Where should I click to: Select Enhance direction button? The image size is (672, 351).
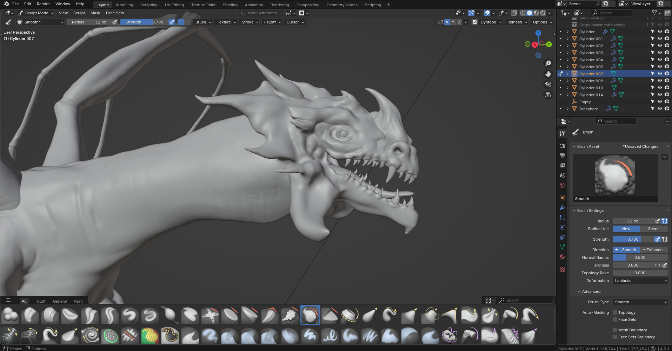click(654, 250)
